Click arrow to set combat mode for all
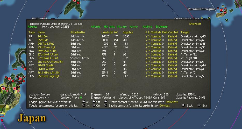The width and height of the screenshot is (242, 129). (x=105, y=102)
